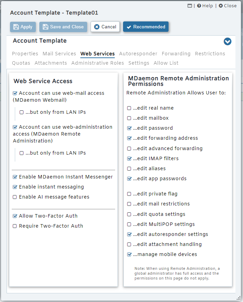Collapse the Account Template section via its chevron
The image size is (243, 302).
[x=227, y=42]
